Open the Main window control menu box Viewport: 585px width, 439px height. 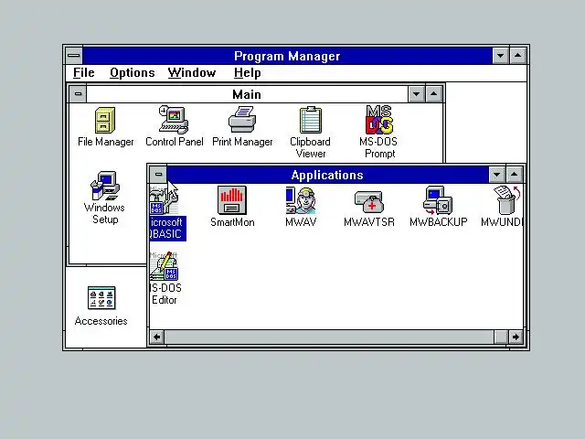point(78,93)
